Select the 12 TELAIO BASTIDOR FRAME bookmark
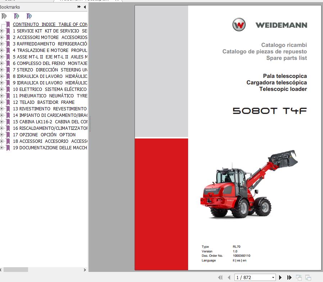This screenshot has width=323, height=282. (44, 102)
